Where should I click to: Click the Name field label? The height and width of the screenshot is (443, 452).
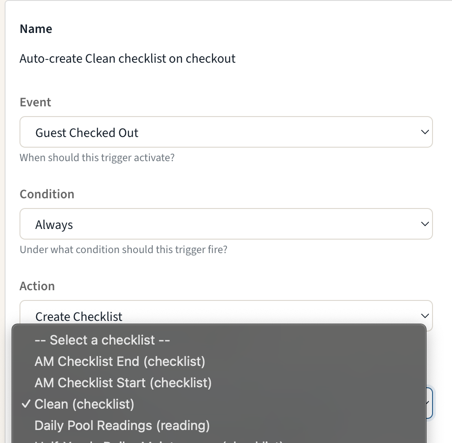coord(36,29)
